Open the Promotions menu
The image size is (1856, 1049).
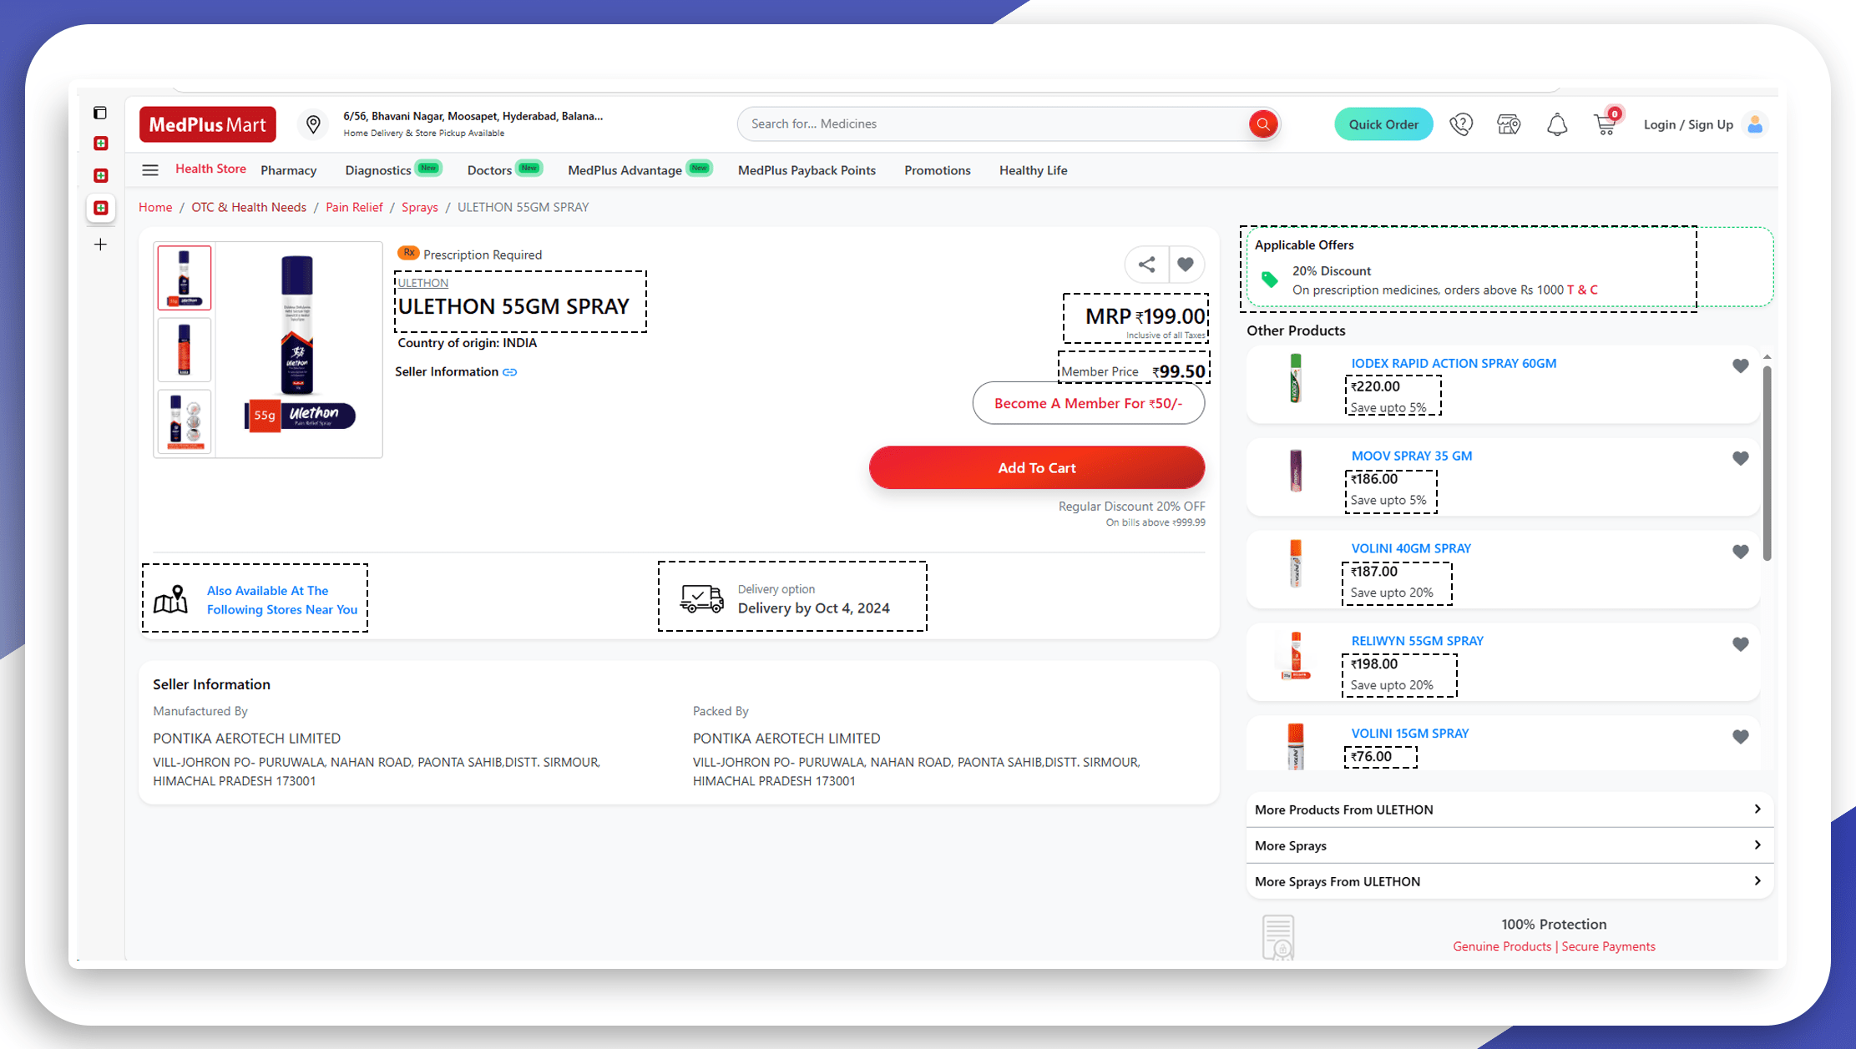click(x=938, y=170)
